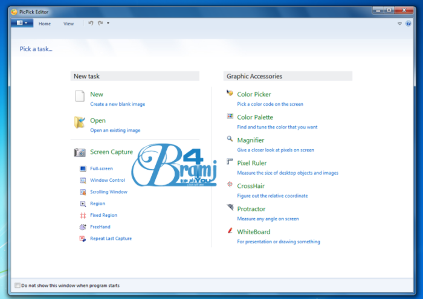423x299 pixels.
Task: Launch the Magnifier tool icon
Action: click(x=230, y=139)
